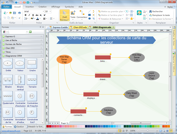Select the Contrainte d'exclusion shape
Image resolution: width=177 pixels, height=134 pixels.
coord(20,96)
